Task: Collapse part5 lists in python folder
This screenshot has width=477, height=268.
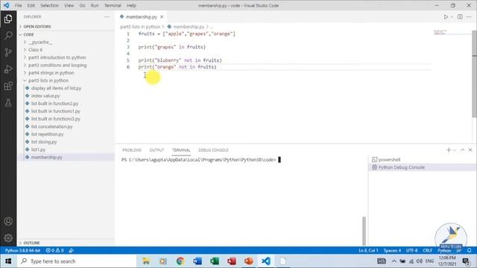Action: [48, 80]
